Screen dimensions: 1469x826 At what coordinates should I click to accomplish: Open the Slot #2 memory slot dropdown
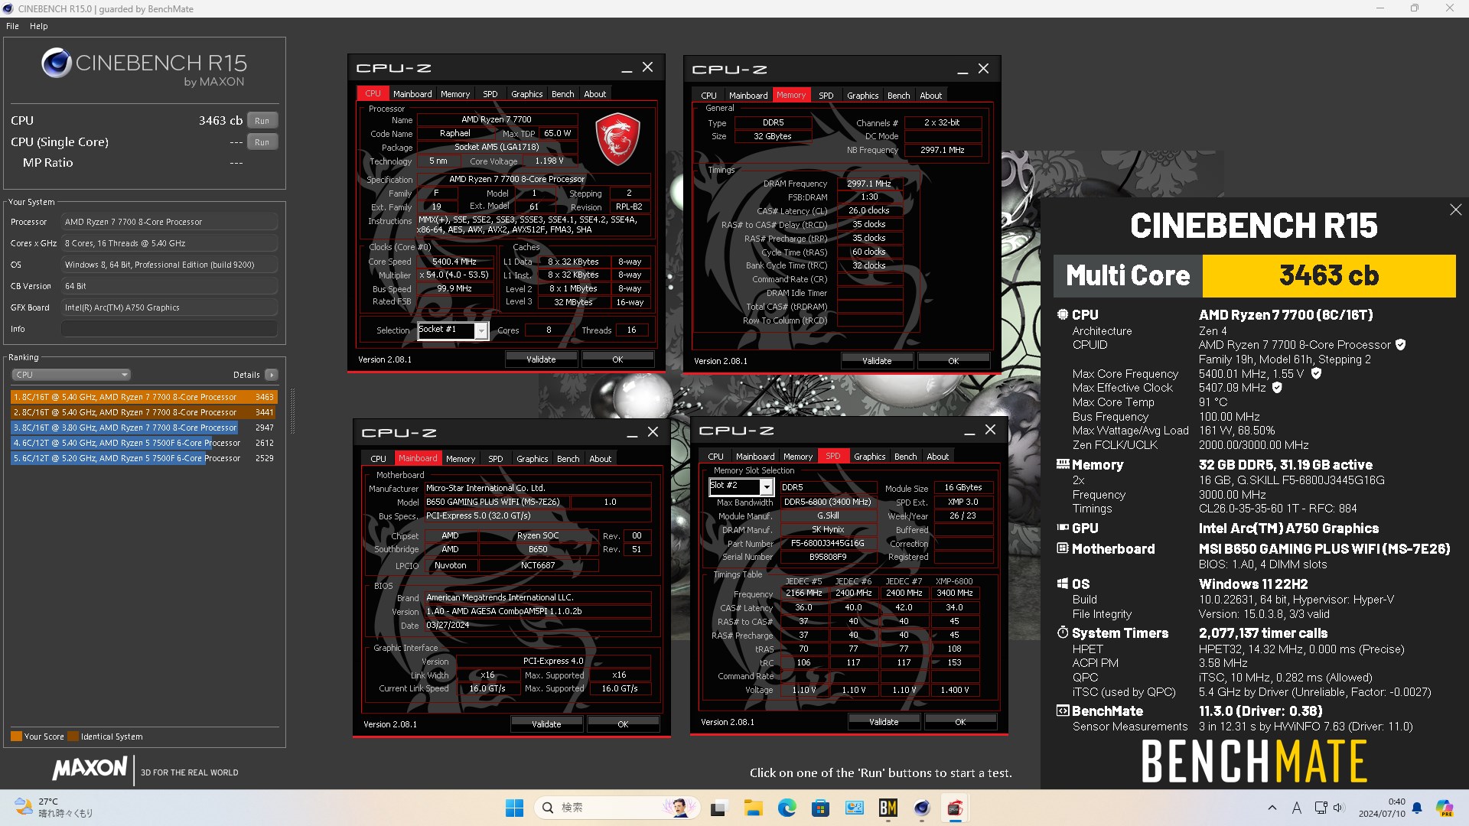(x=766, y=487)
